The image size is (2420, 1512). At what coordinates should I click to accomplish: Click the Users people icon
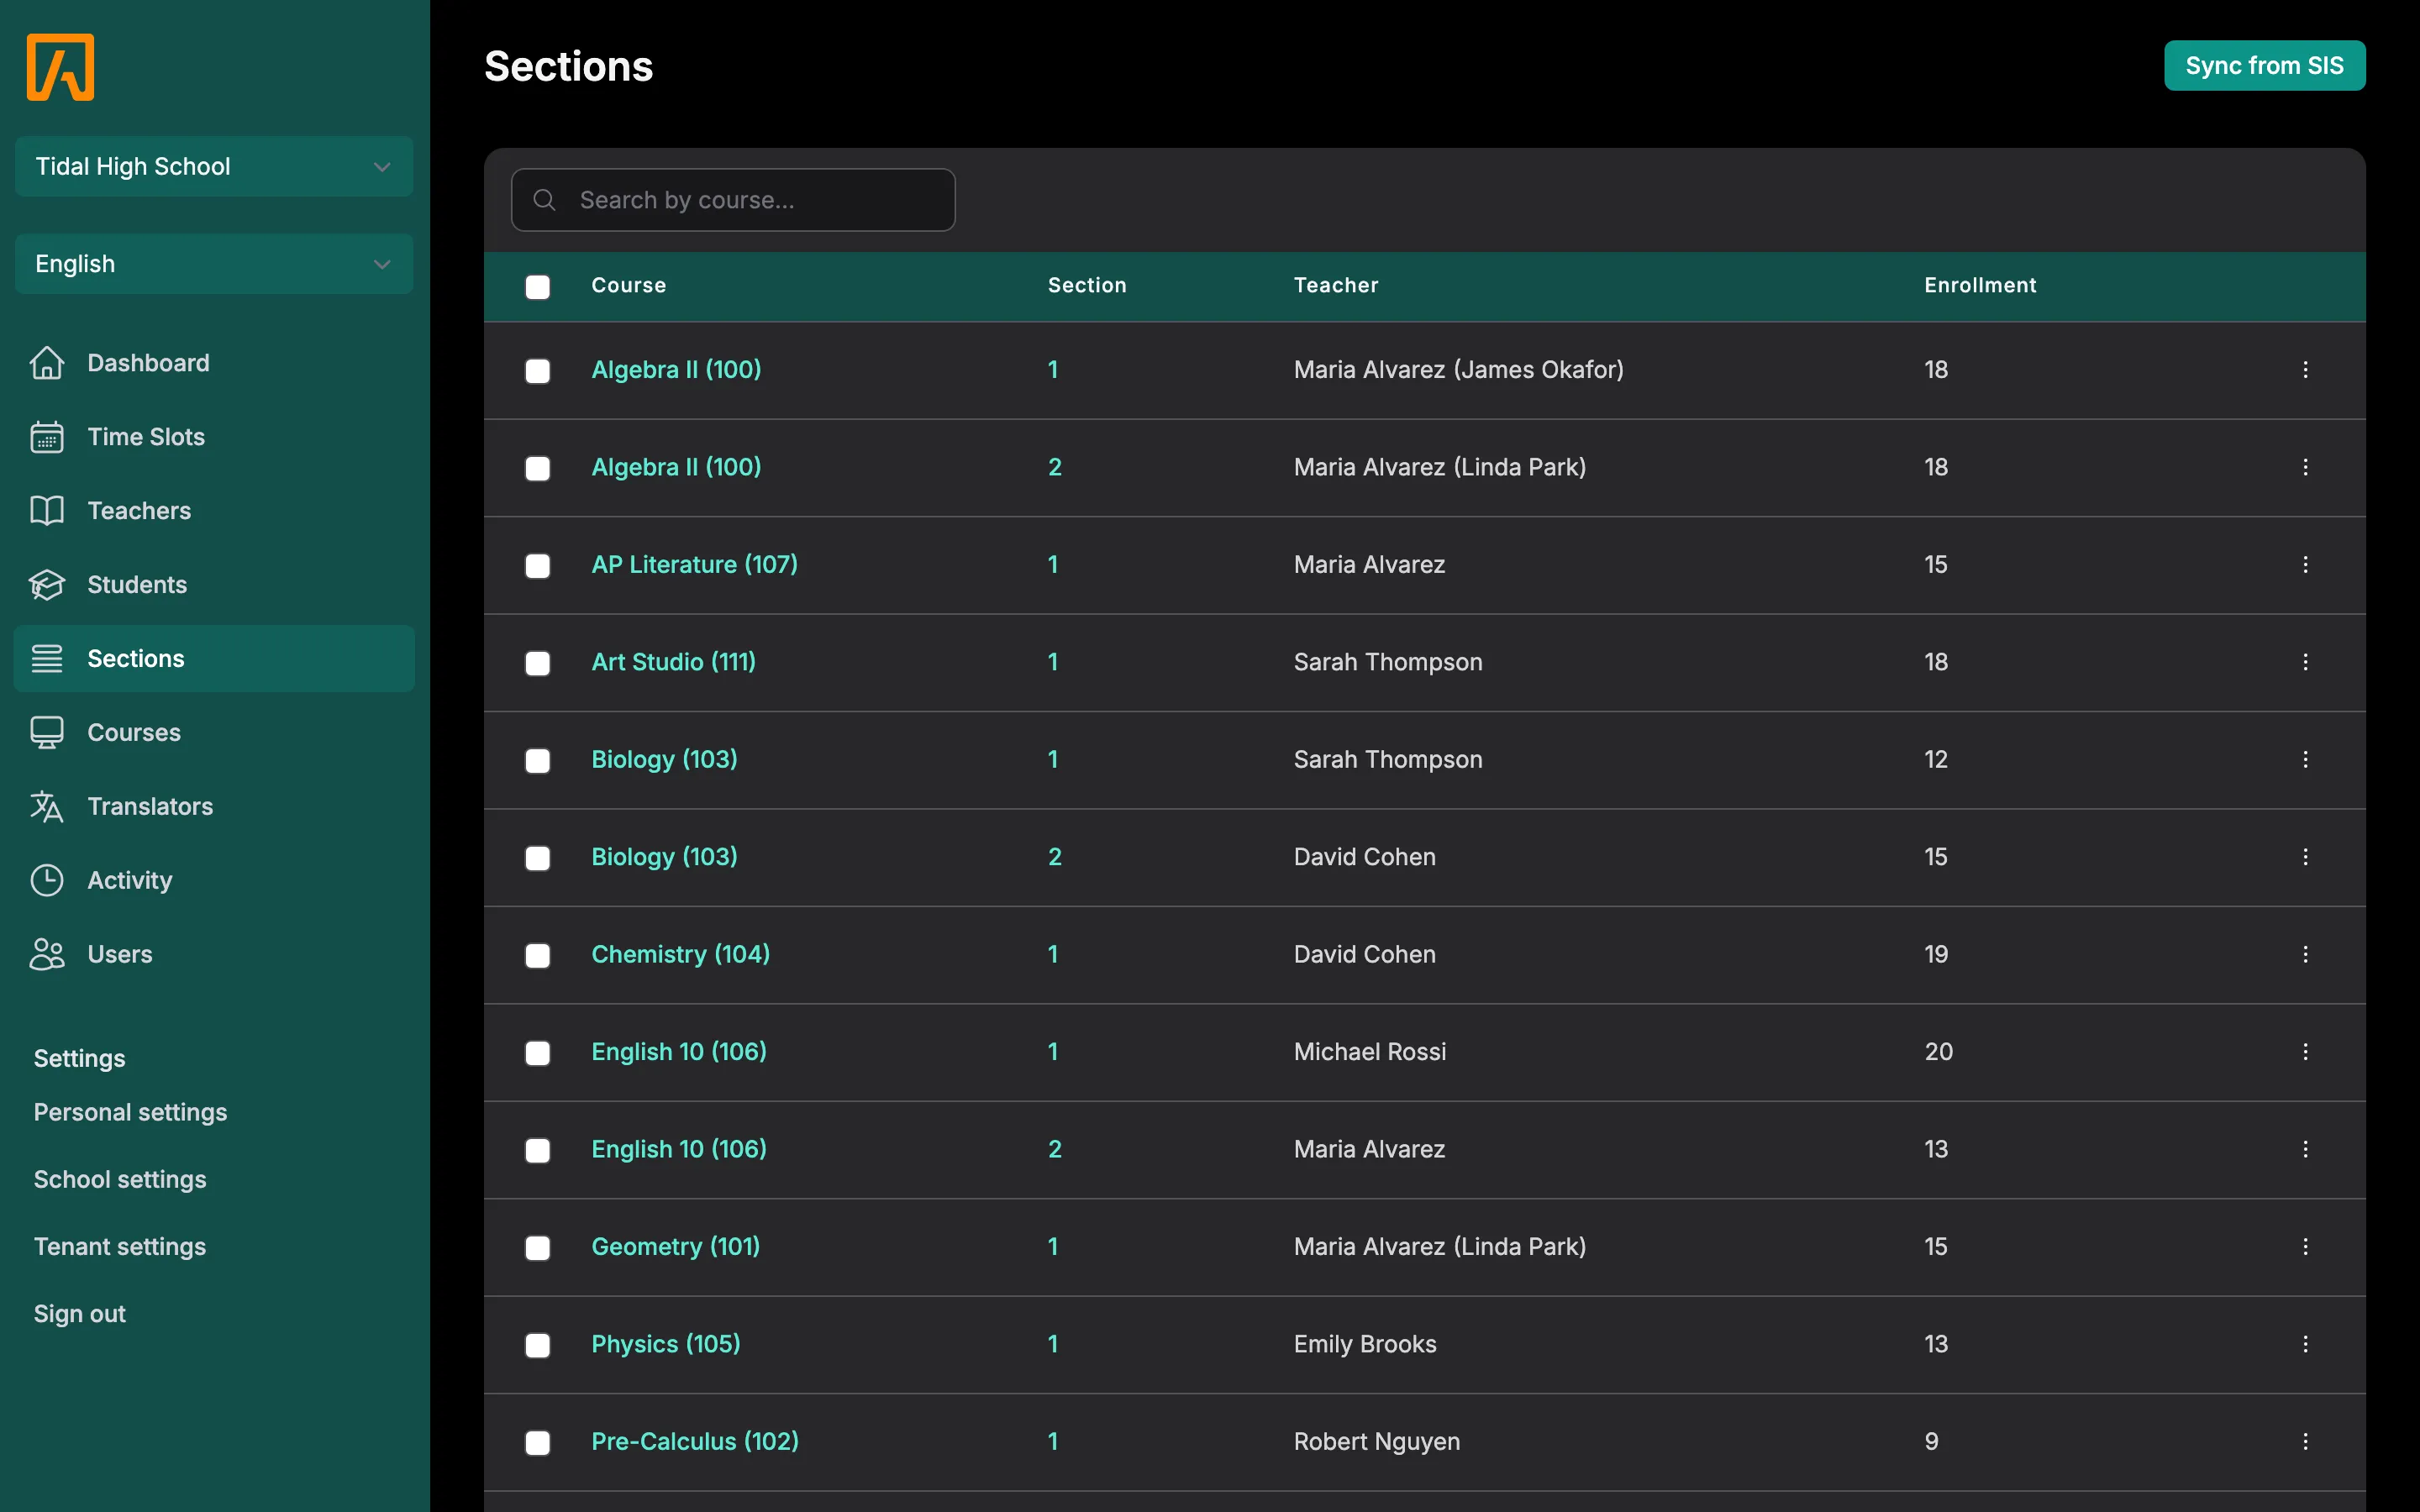tap(47, 955)
